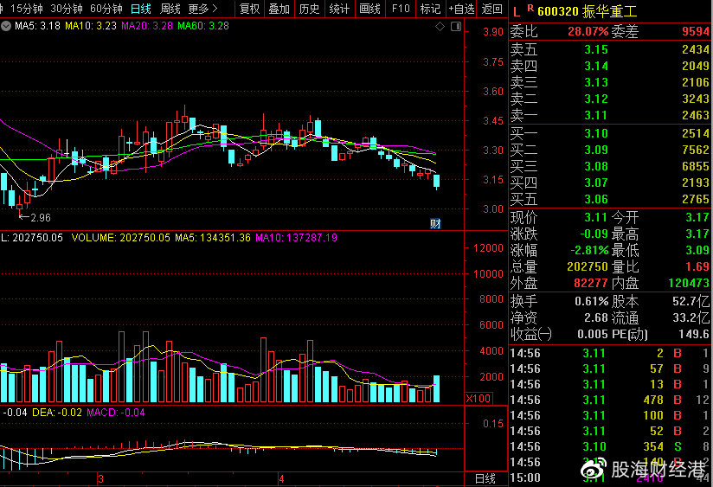Select the 卖四 3.14 order row
Viewport: 713px width, 487px height.
610,66
